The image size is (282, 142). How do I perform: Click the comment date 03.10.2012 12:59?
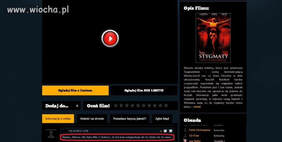[x=79, y=131]
